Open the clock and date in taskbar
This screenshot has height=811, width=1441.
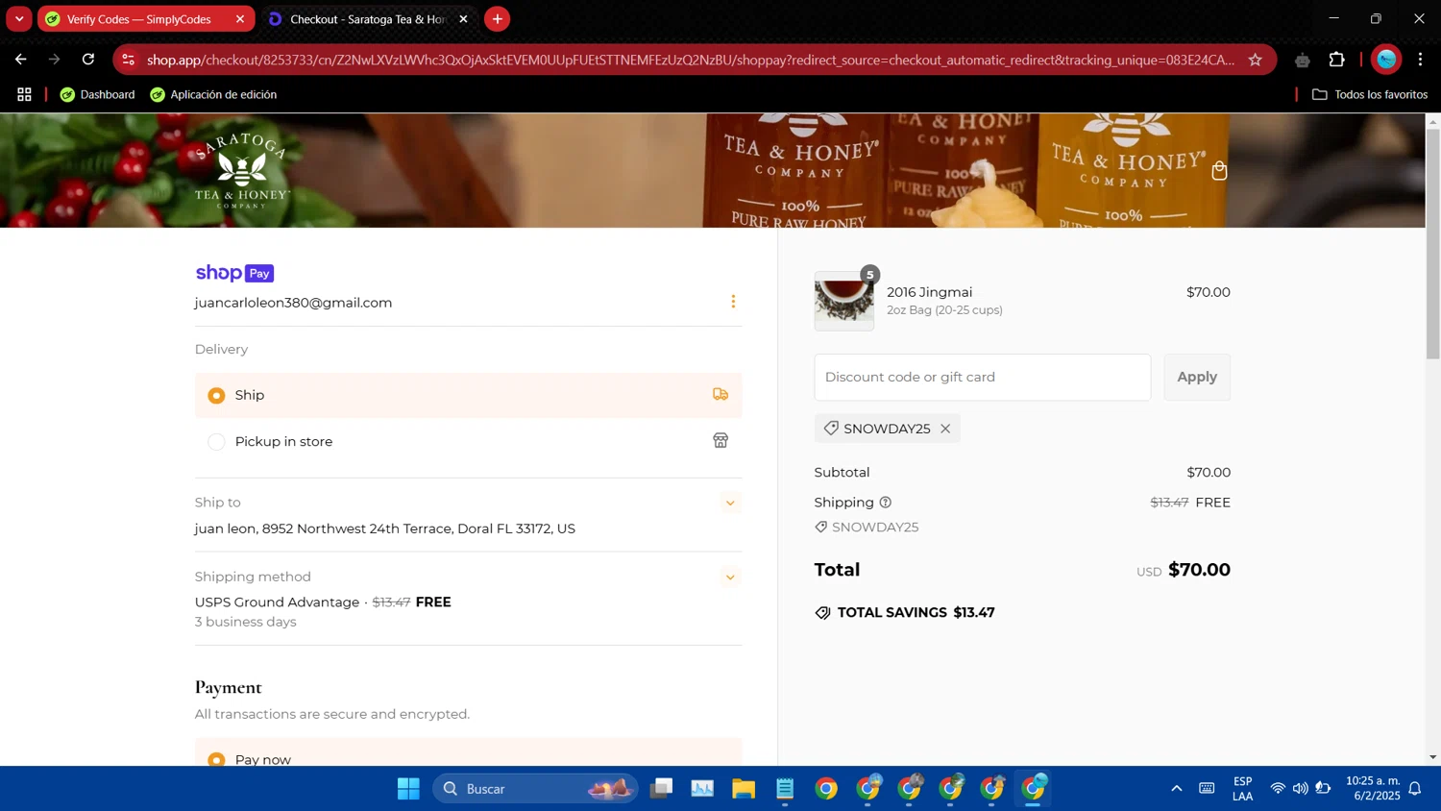coord(1373,789)
